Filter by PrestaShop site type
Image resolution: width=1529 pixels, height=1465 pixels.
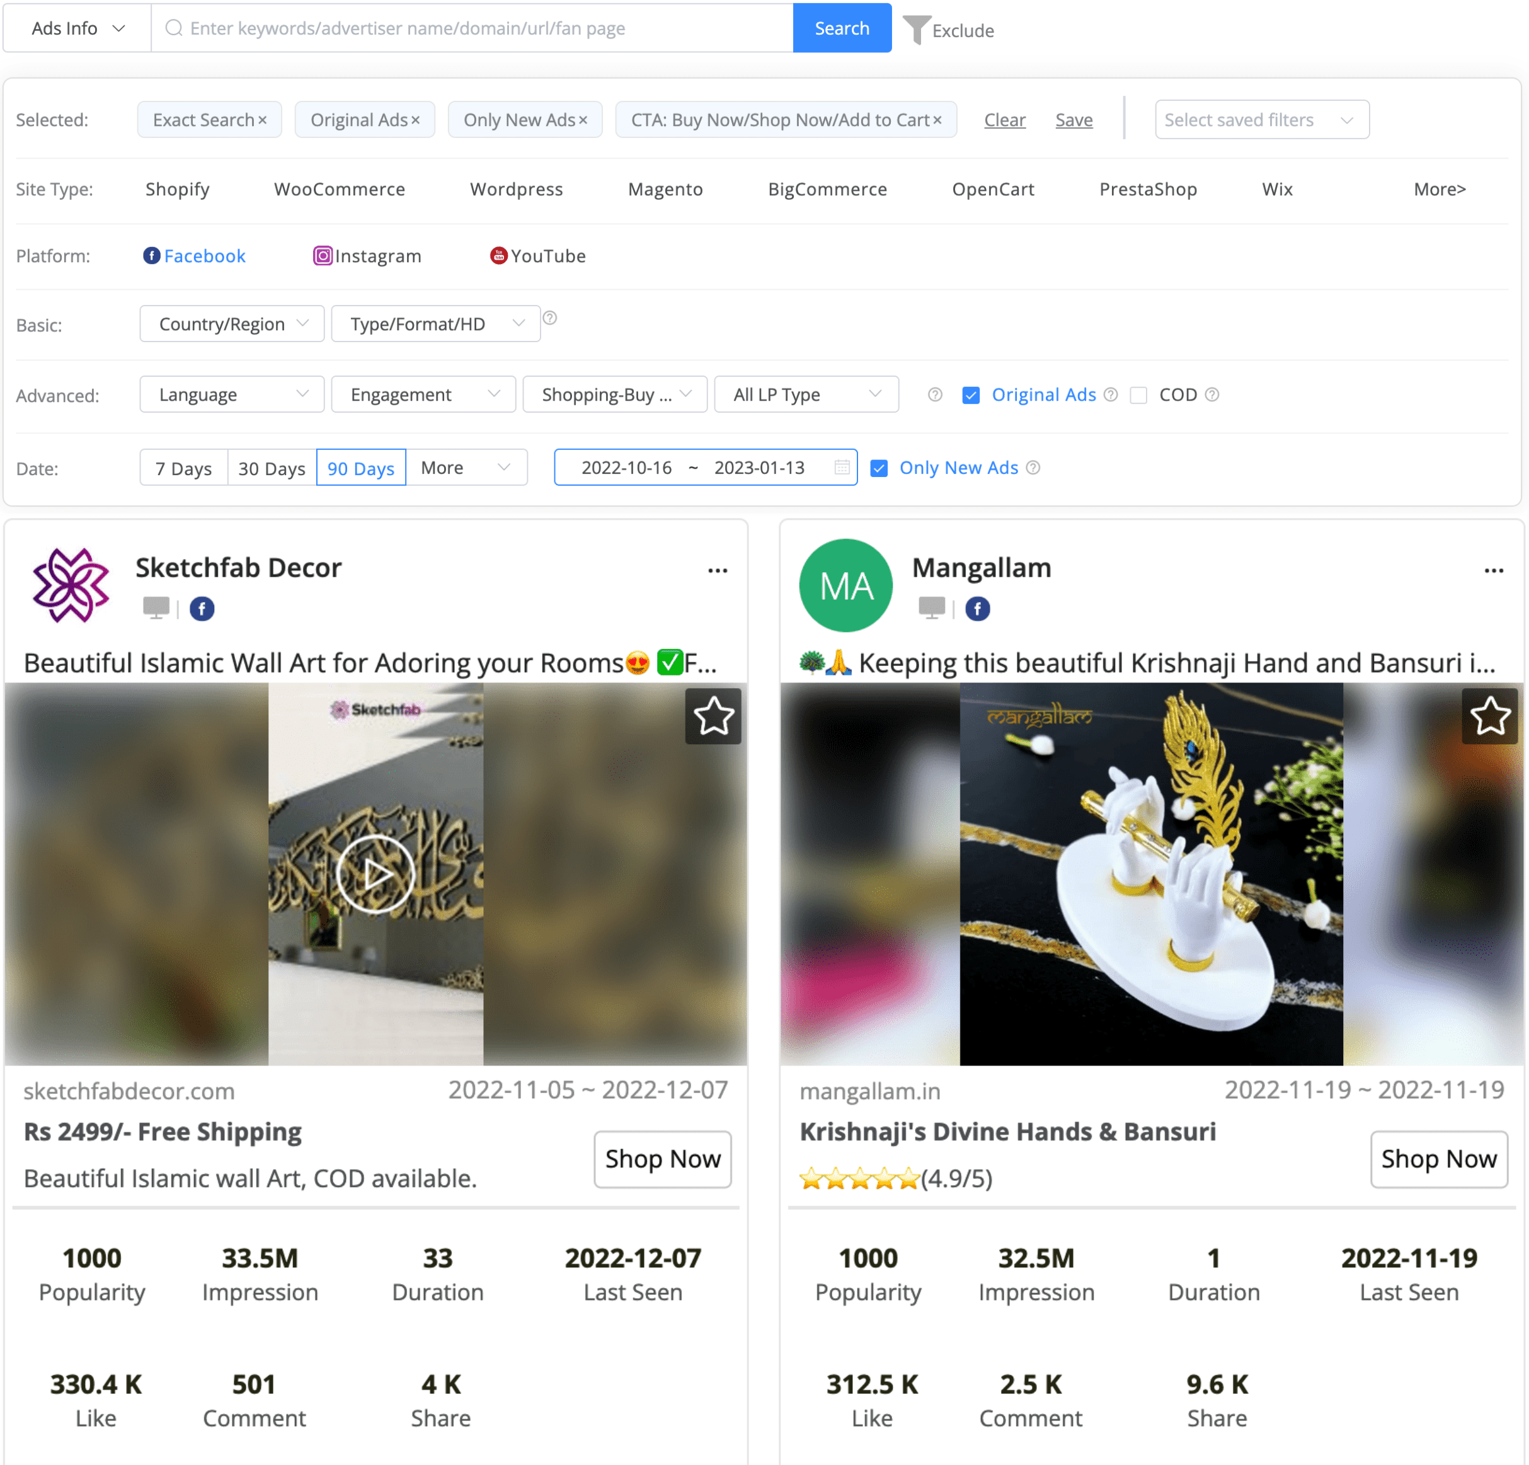tap(1147, 190)
